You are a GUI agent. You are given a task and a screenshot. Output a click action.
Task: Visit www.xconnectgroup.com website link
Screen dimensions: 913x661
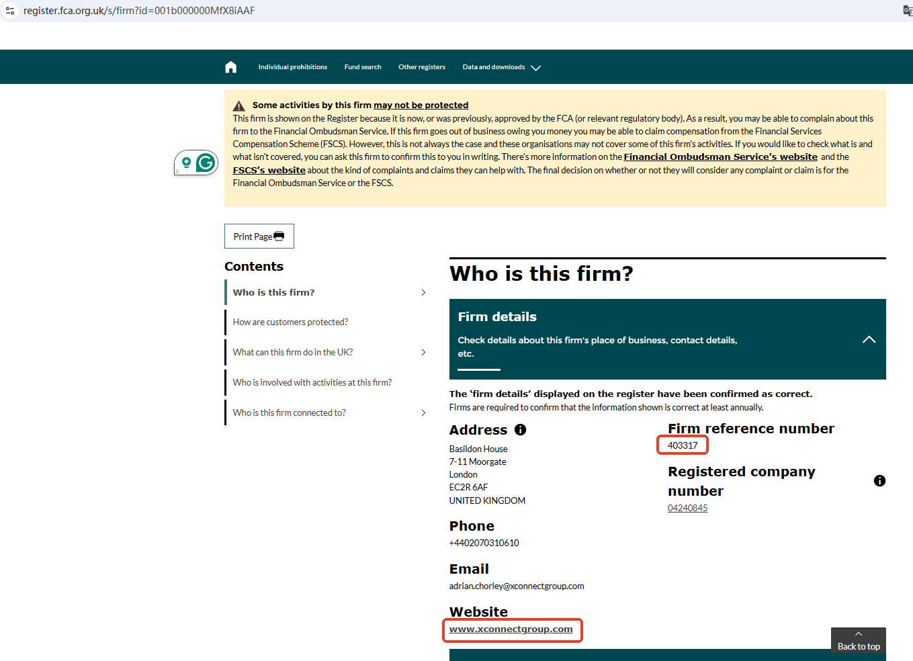(x=511, y=629)
